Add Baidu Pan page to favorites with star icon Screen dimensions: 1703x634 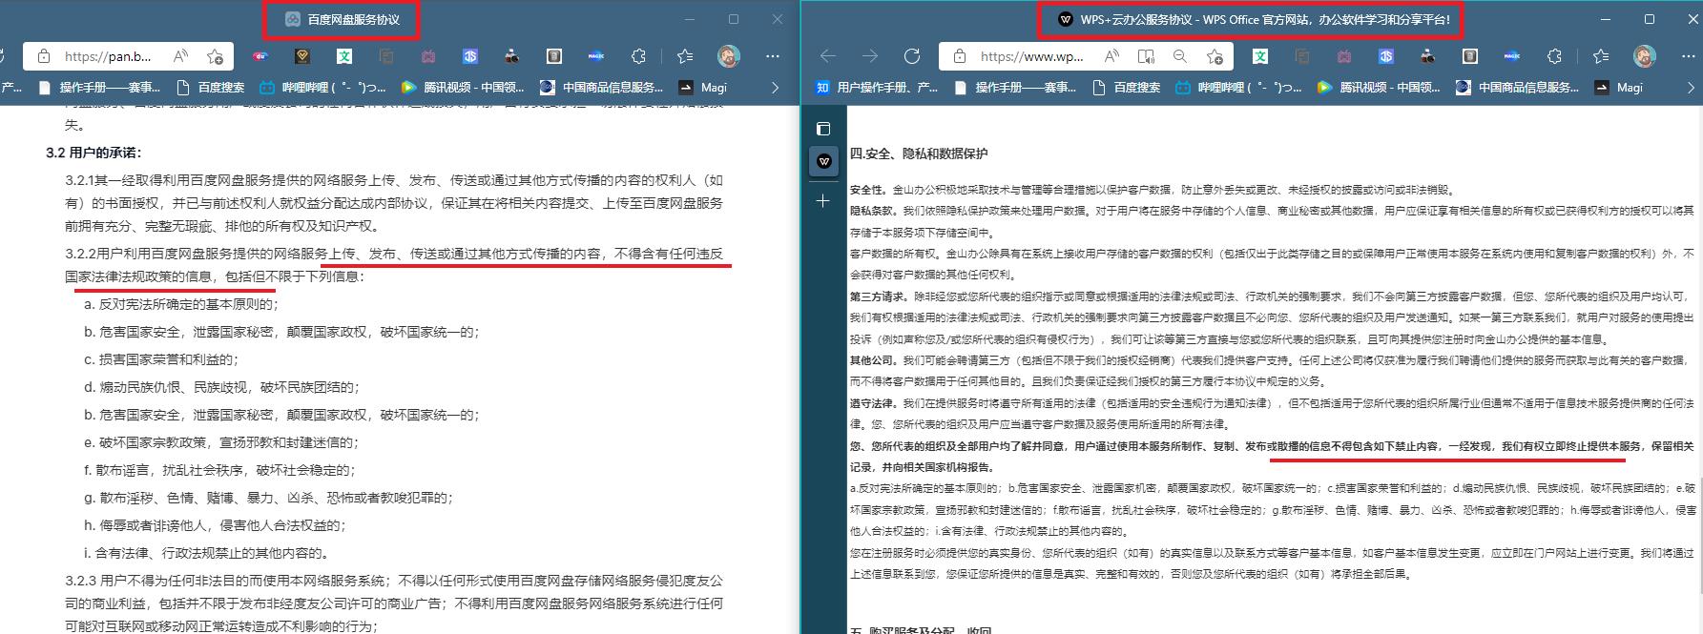coord(215,56)
